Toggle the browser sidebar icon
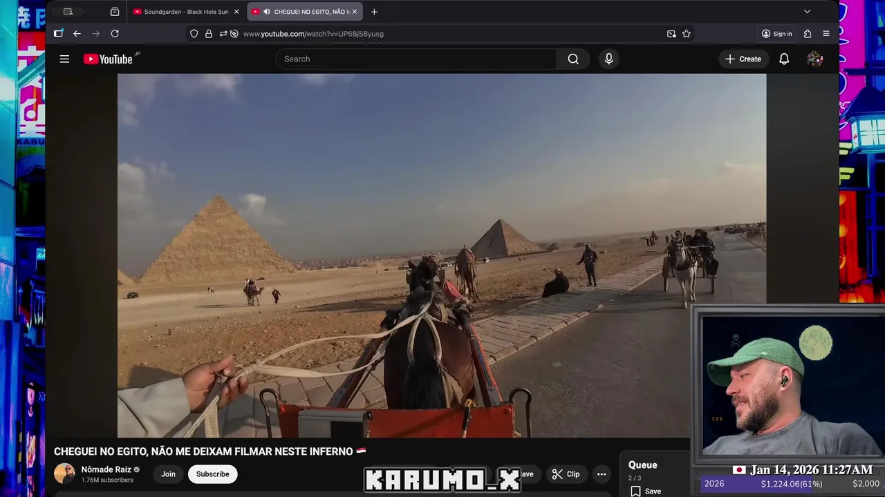The image size is (885, 497). [x=59, y=33]
